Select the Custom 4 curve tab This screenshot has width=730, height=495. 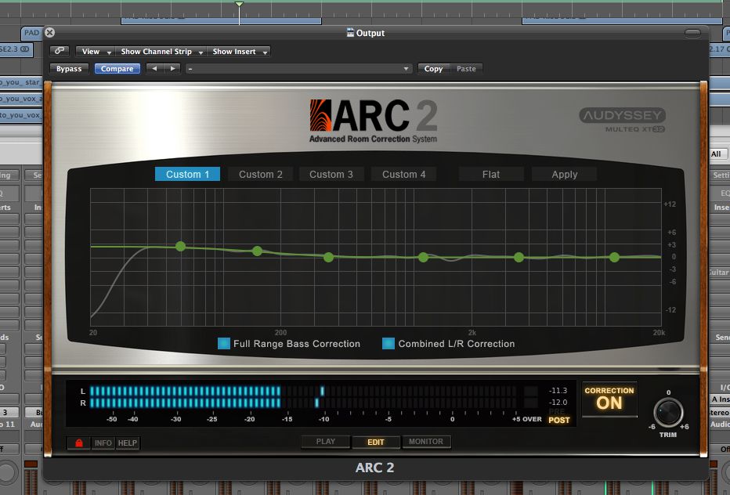[x=403, y=174]
